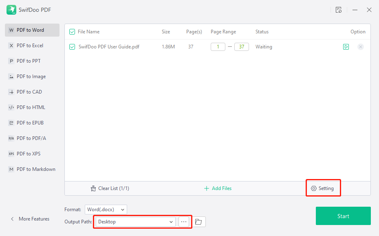Click the end page range field showing 37
This screenshot has height=236, width=379.
coord(242,47)
